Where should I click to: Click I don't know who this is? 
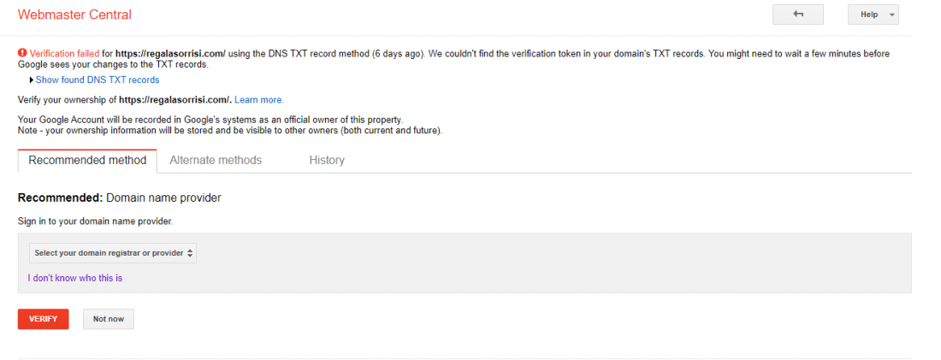pos(75,279)
